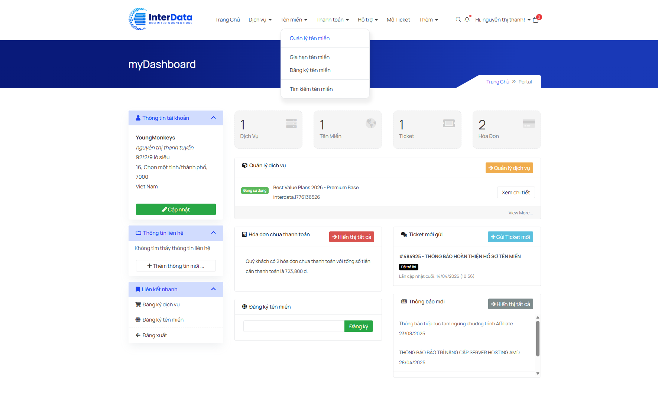The height and width of the screenshot is (405, 658).
Task: Collapse the Liên kết nhanh panel
Action: (x=213, y=289)
